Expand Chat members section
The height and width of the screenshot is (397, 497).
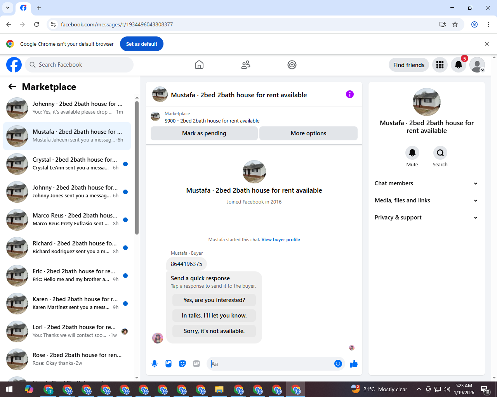426,183
